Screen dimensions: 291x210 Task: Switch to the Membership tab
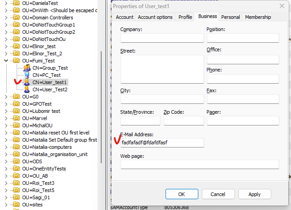[x=258, y=17]
